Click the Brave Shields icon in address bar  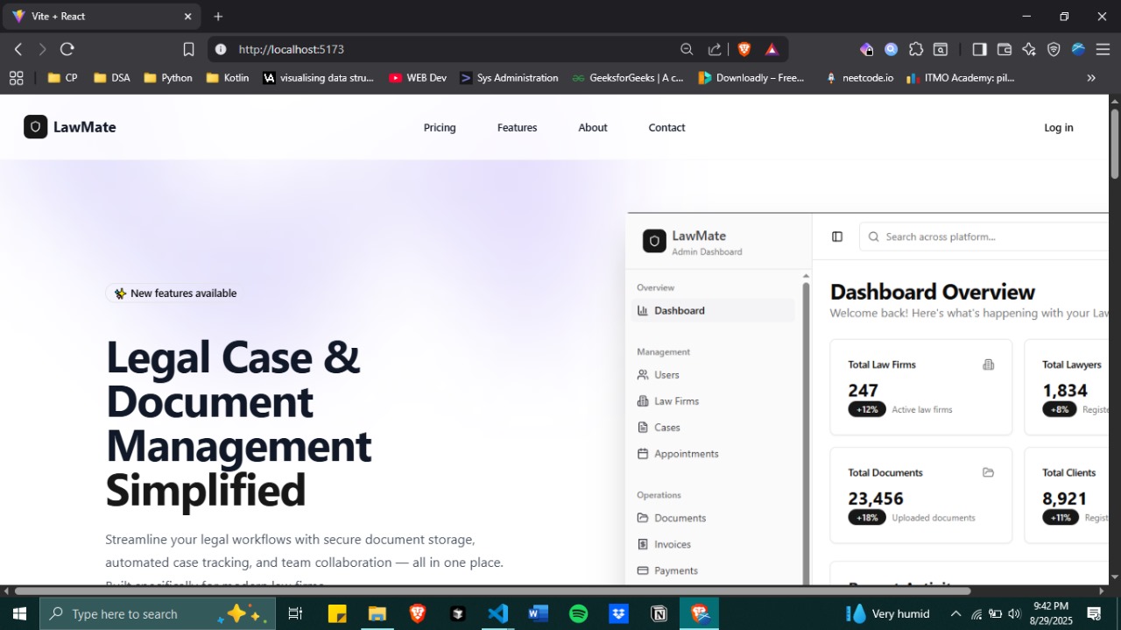[x=744, y=50]
